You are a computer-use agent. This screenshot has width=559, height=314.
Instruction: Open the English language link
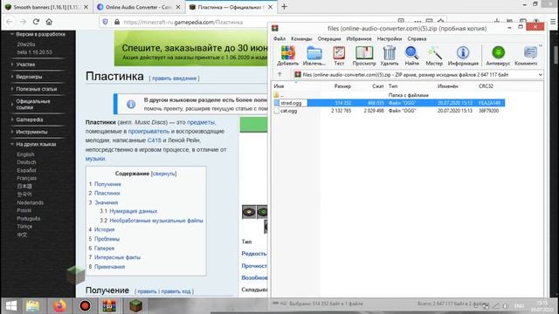(x=25, y=154)
